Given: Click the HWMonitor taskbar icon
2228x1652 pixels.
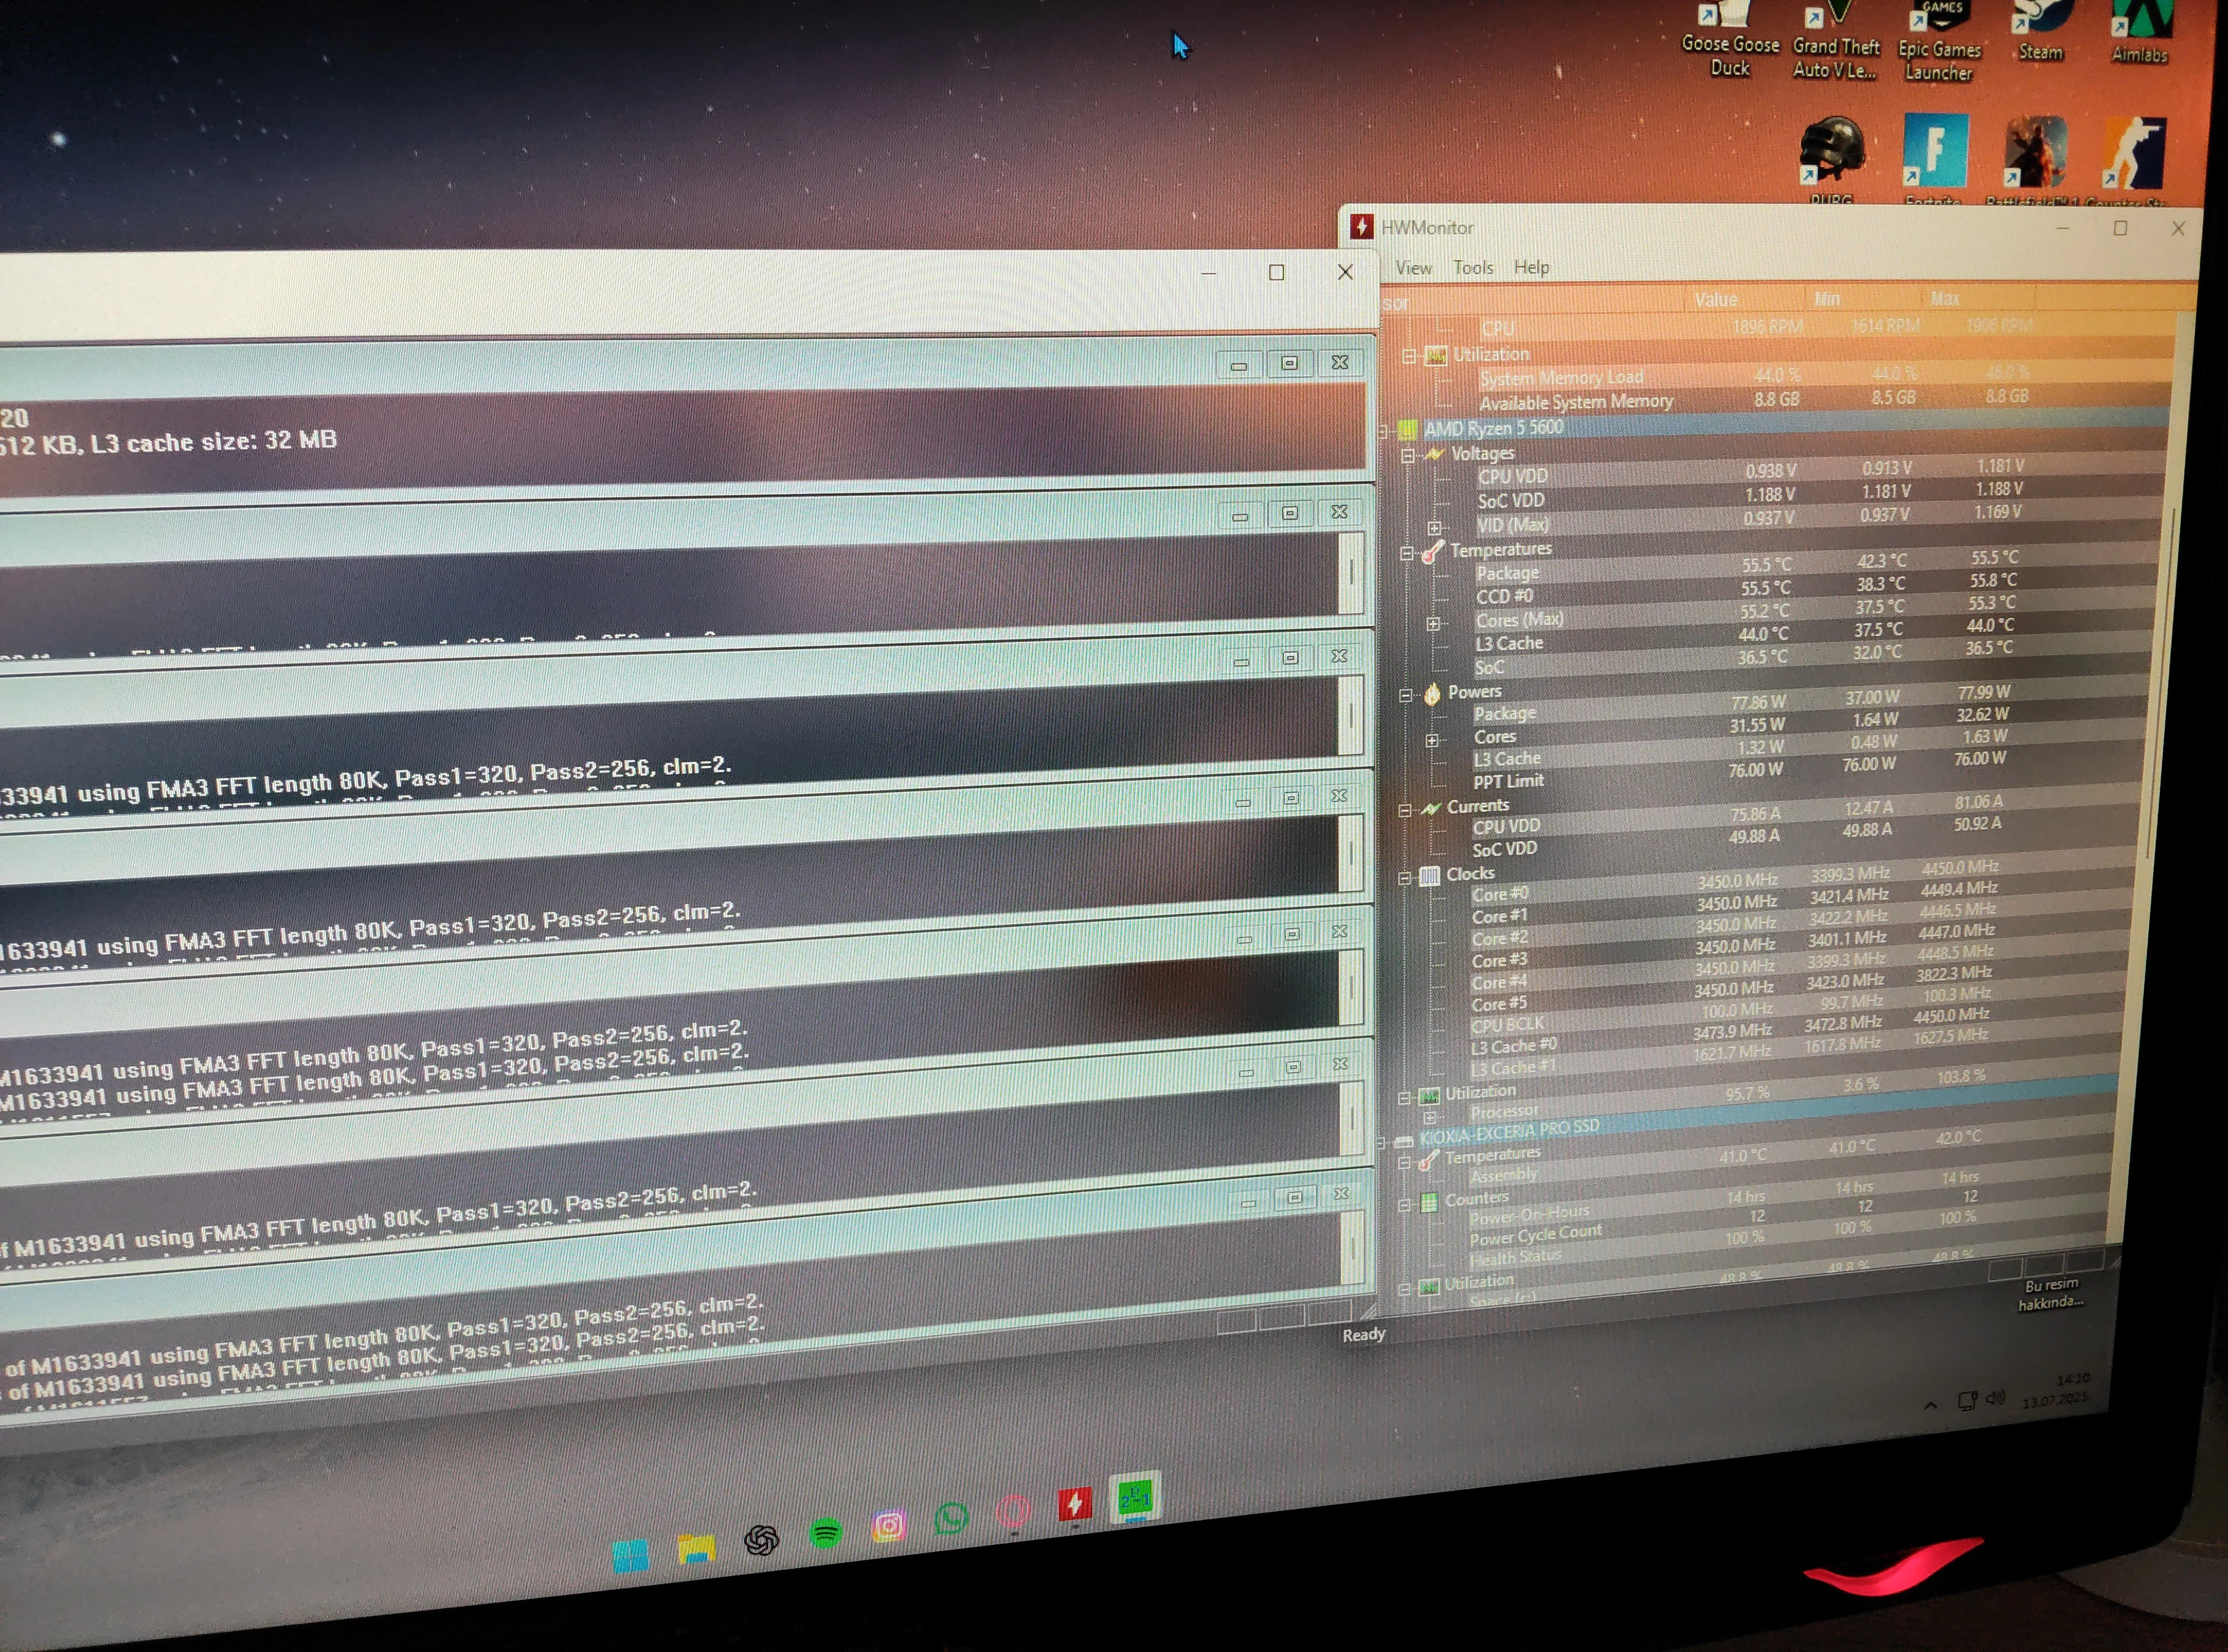Looking at the screenshot, I should pyautogui.click(x=1074, y=1503).
